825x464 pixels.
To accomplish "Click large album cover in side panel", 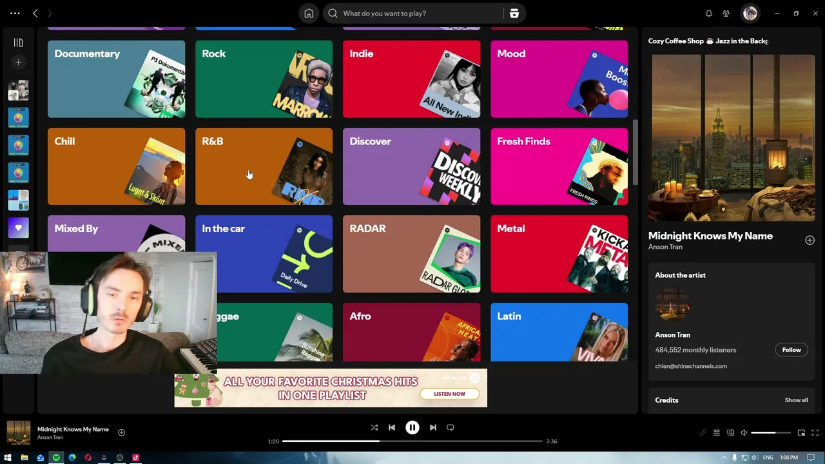I will [x=733, y=138].
